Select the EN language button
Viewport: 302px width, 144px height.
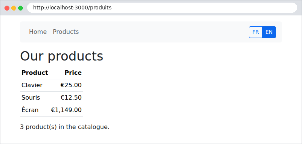coord(269,32)
